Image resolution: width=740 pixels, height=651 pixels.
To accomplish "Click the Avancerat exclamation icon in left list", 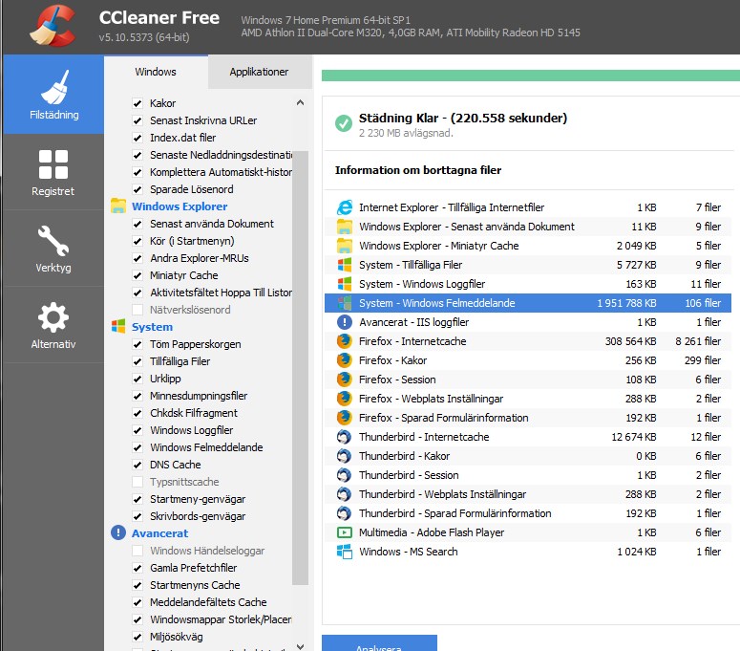I will coord(118,532).
